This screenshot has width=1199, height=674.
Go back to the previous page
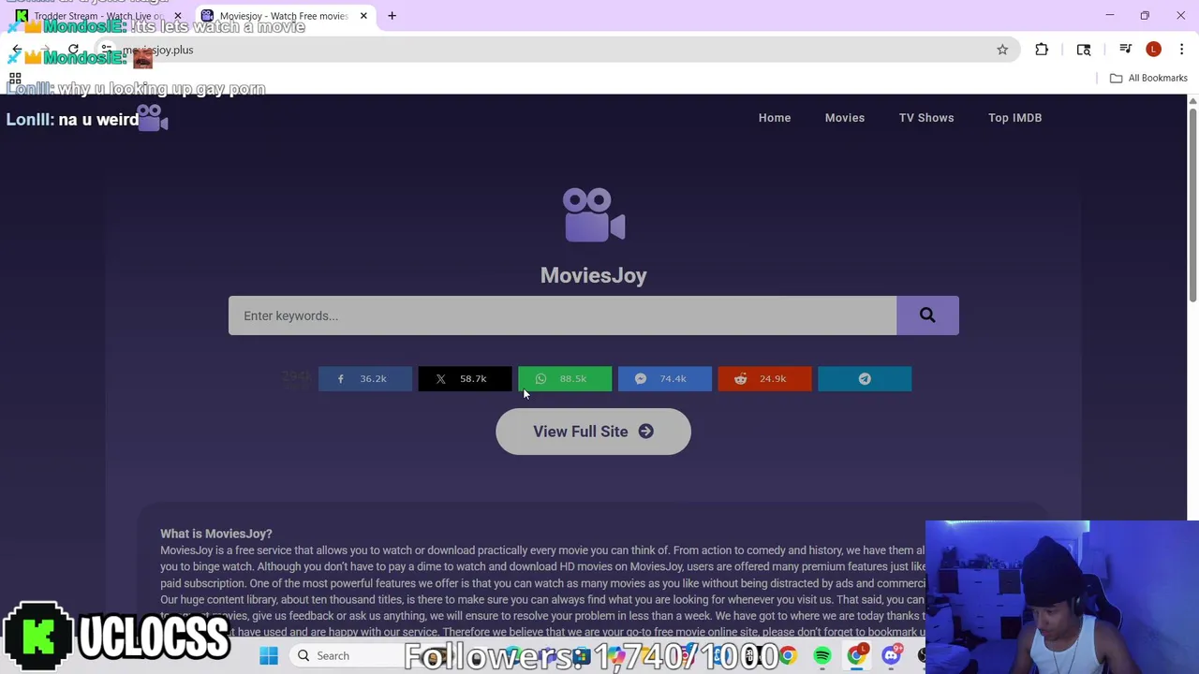(x=16, y=50)
